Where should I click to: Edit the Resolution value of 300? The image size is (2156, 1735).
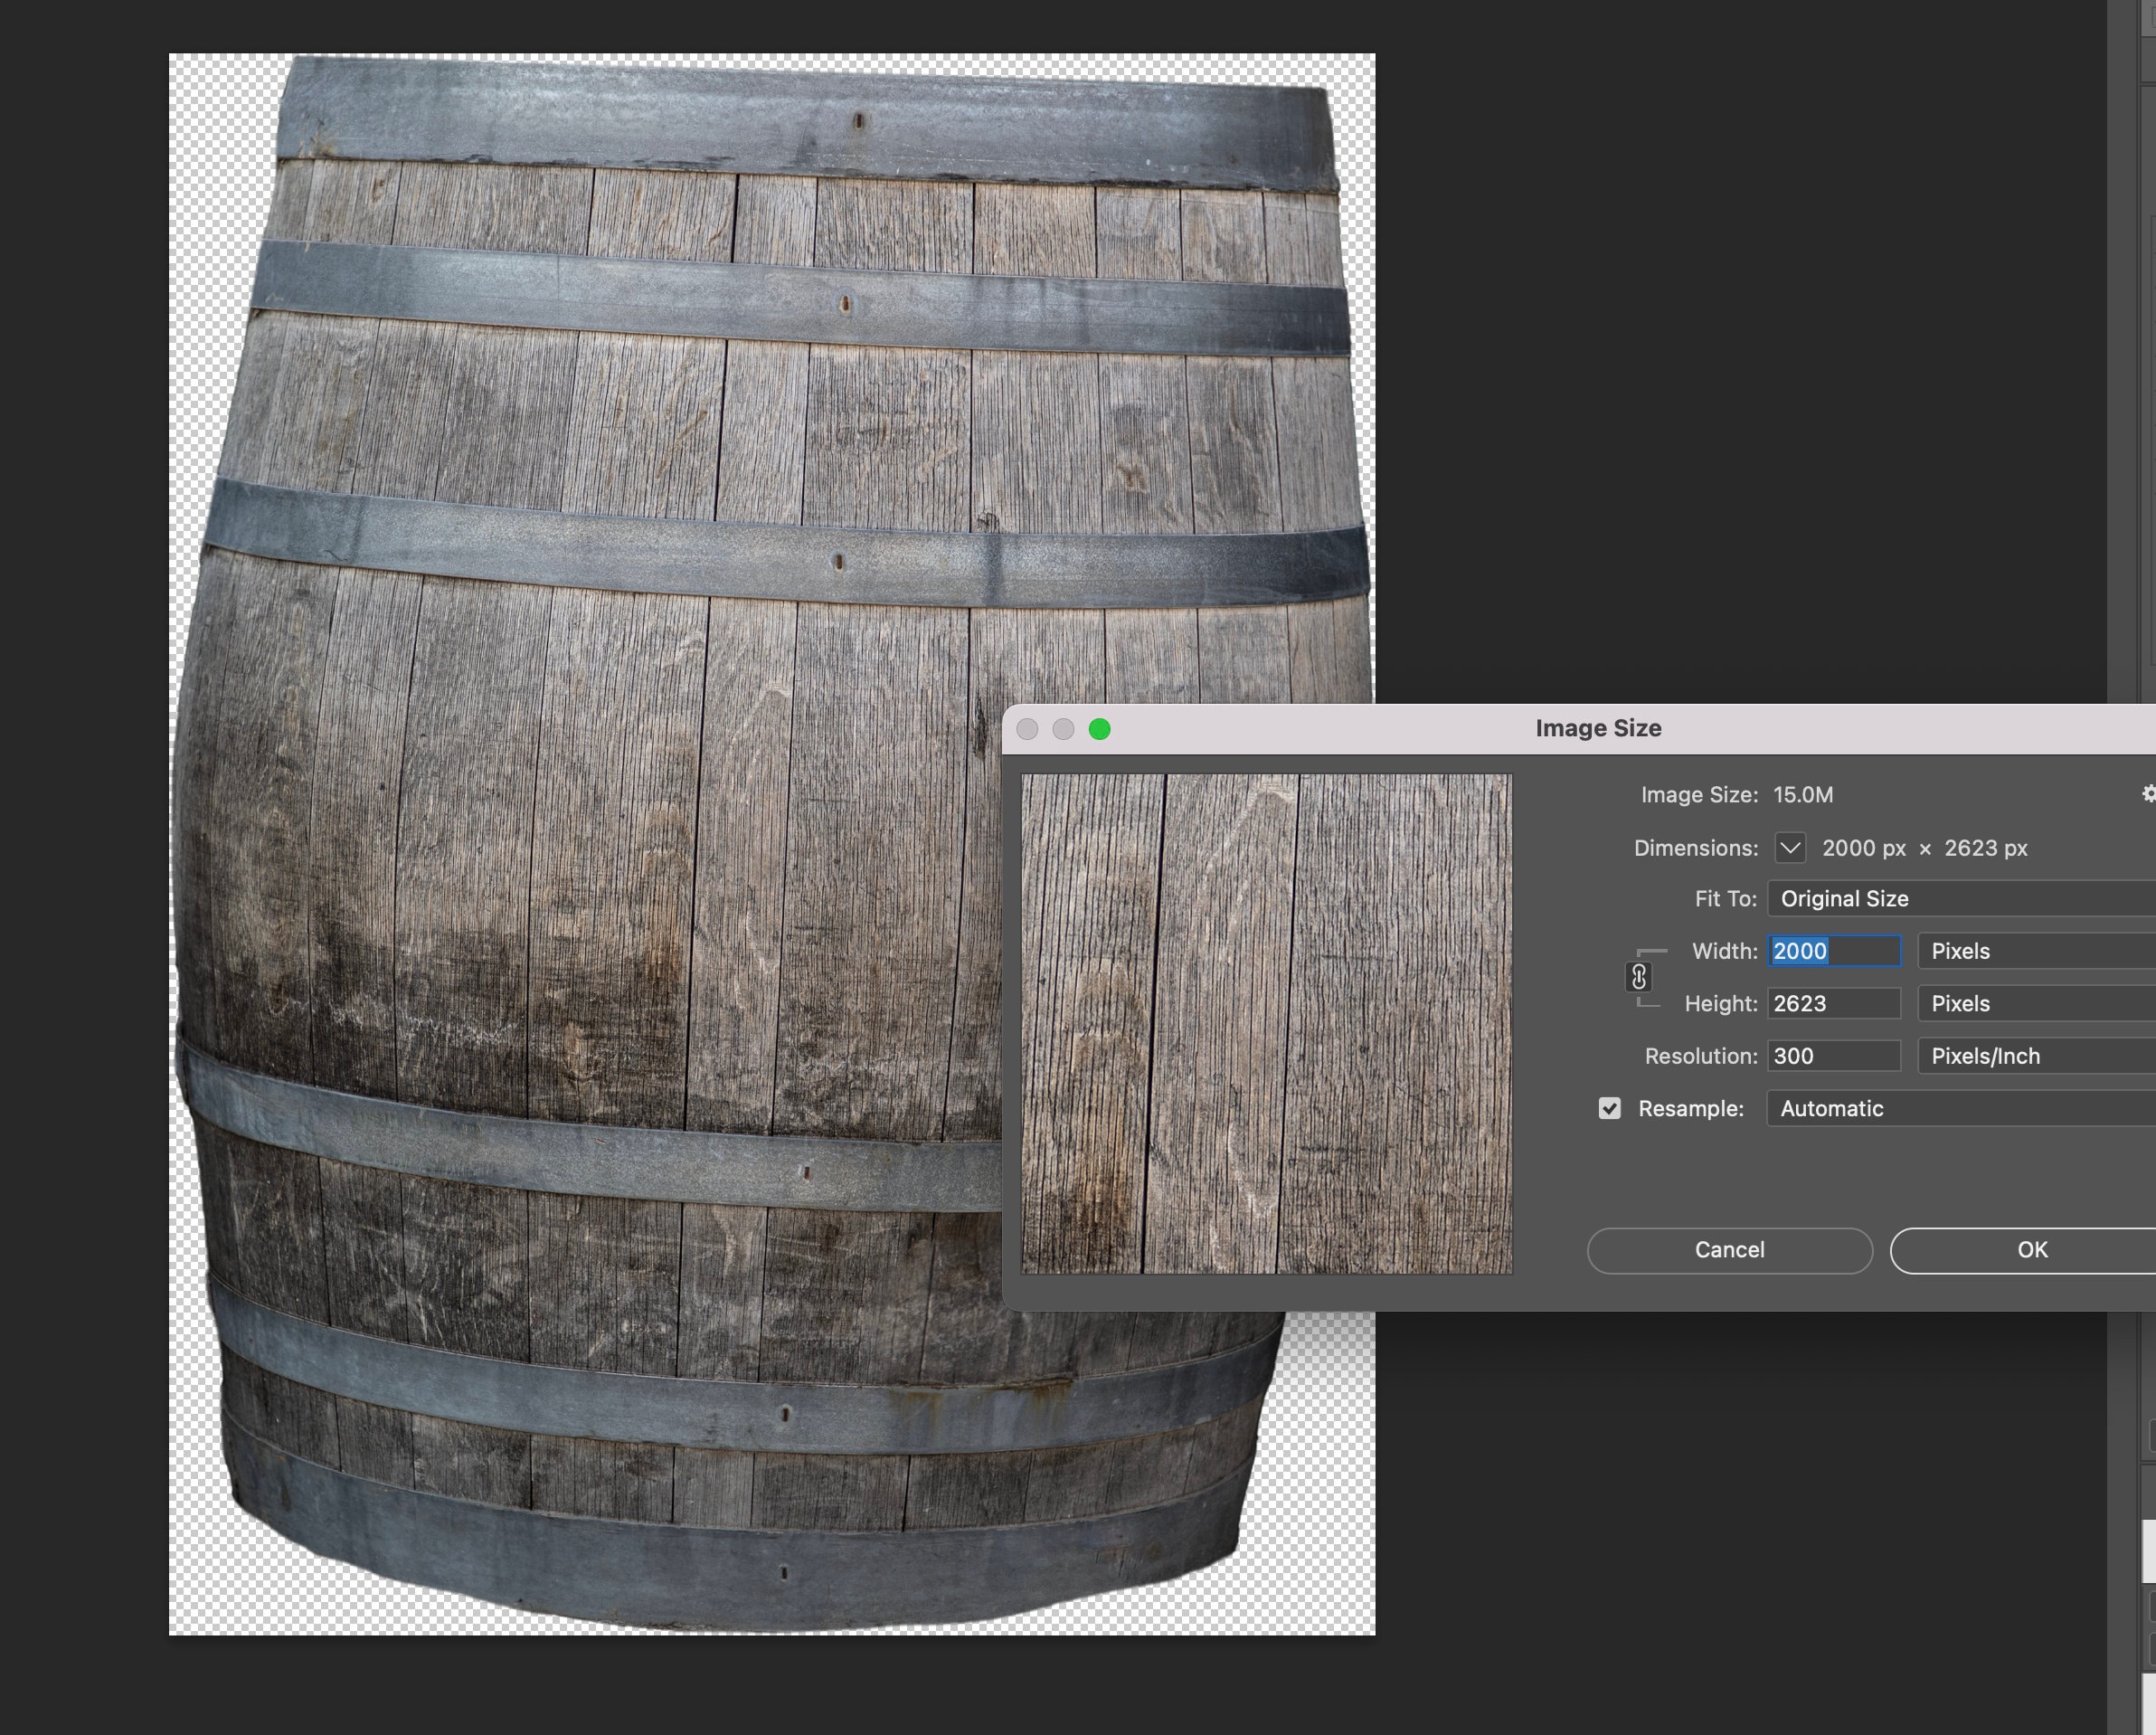1833,1055
